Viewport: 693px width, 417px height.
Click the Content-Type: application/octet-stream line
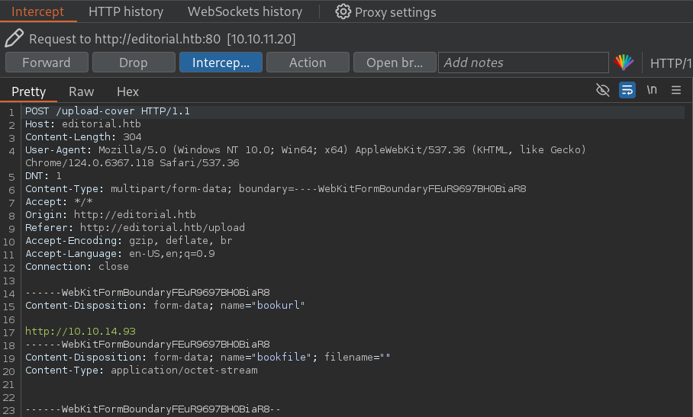coord(141,370)
